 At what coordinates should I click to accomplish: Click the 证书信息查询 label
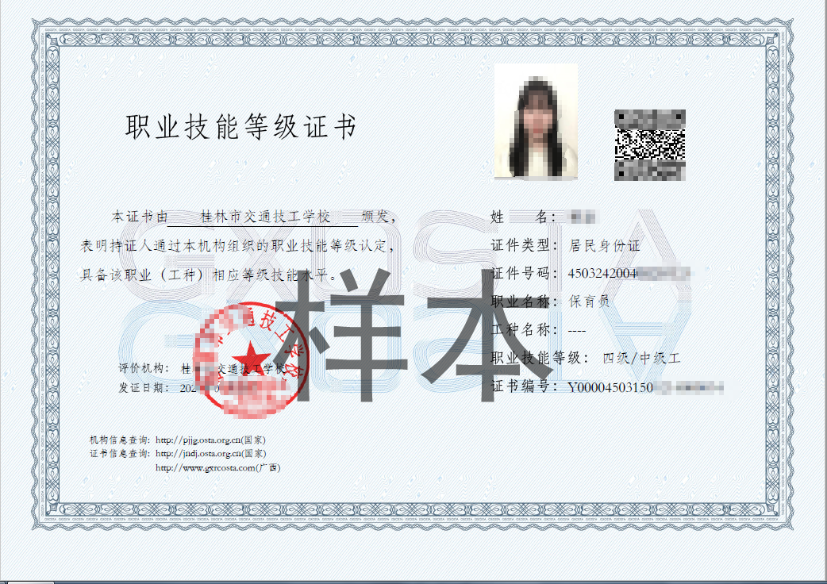121,453
